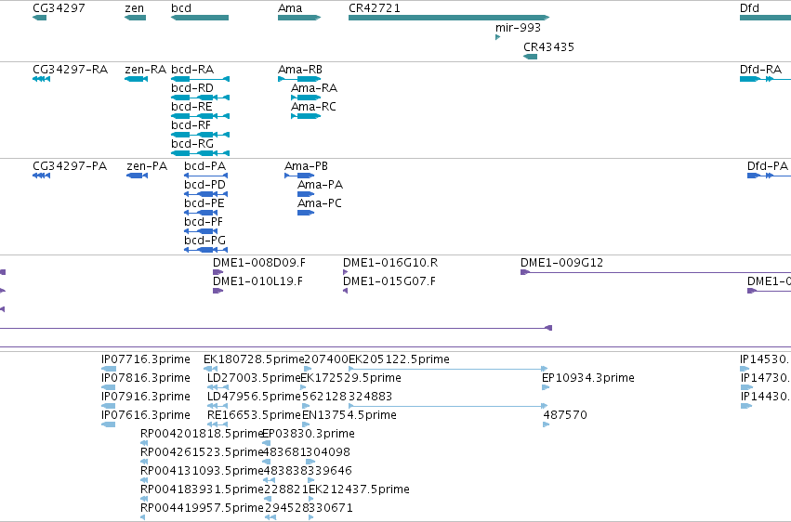Screen dimensions: 791x522
Task: Click the 294528 EST glyph
Action: pos(270,517)
